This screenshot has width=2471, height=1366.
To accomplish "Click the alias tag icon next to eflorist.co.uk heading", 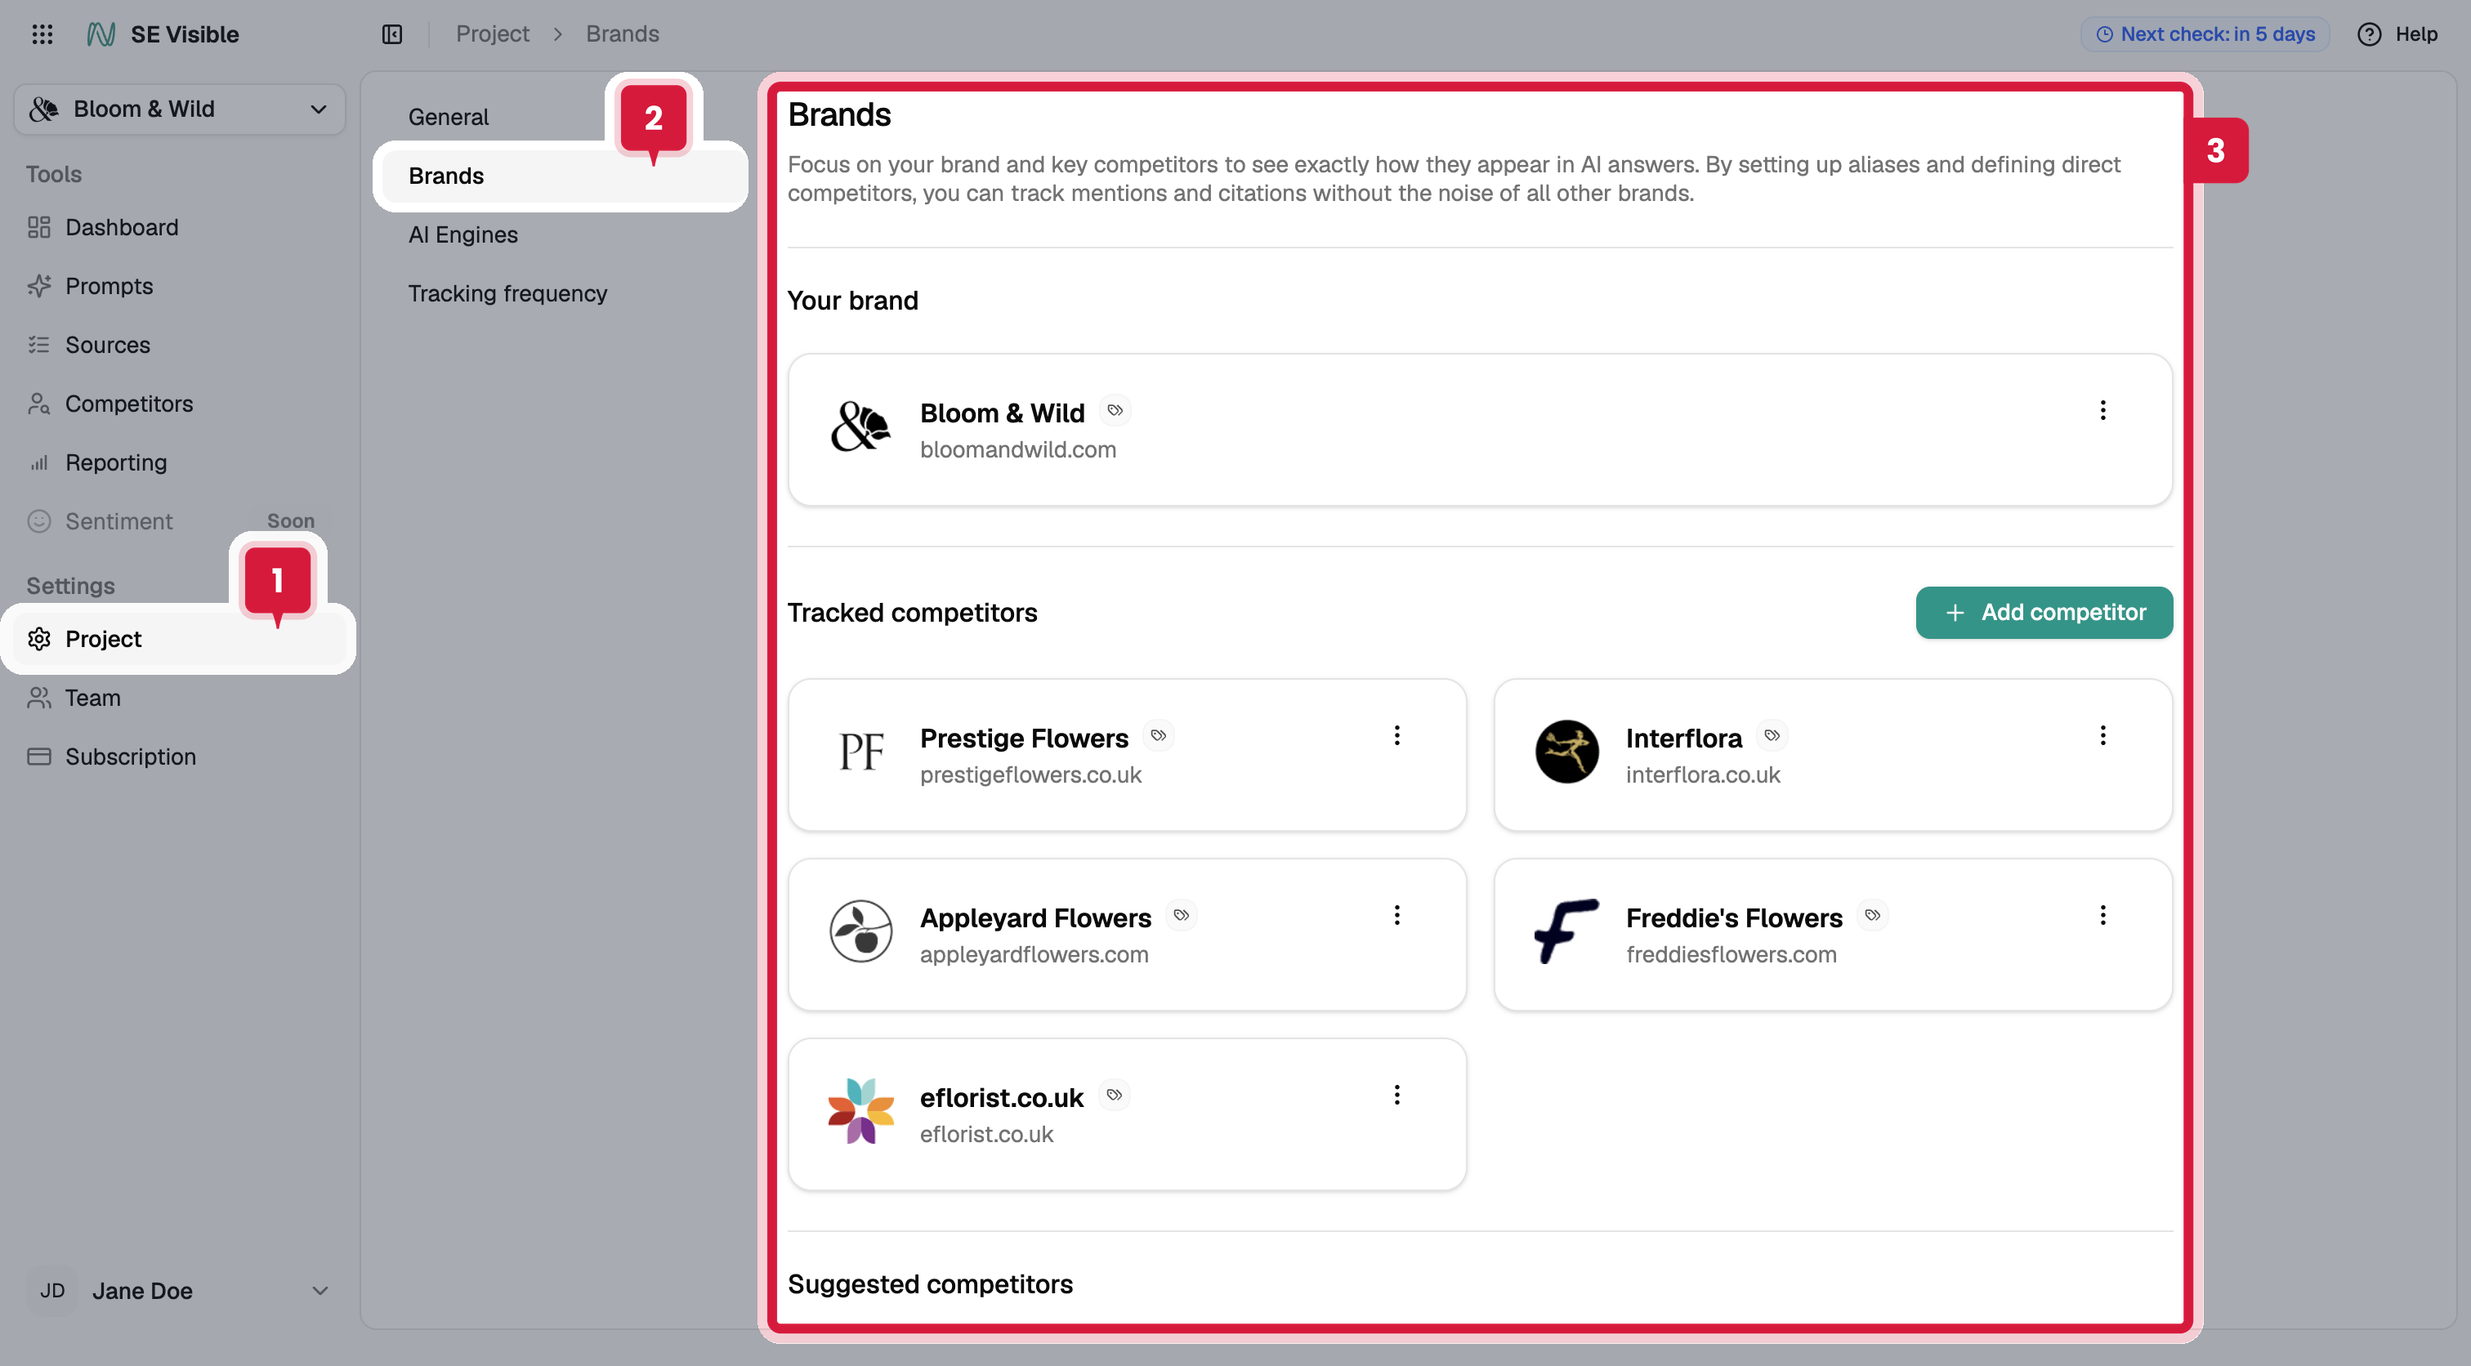I will pyautogui.click(x=1114, y=1096).
